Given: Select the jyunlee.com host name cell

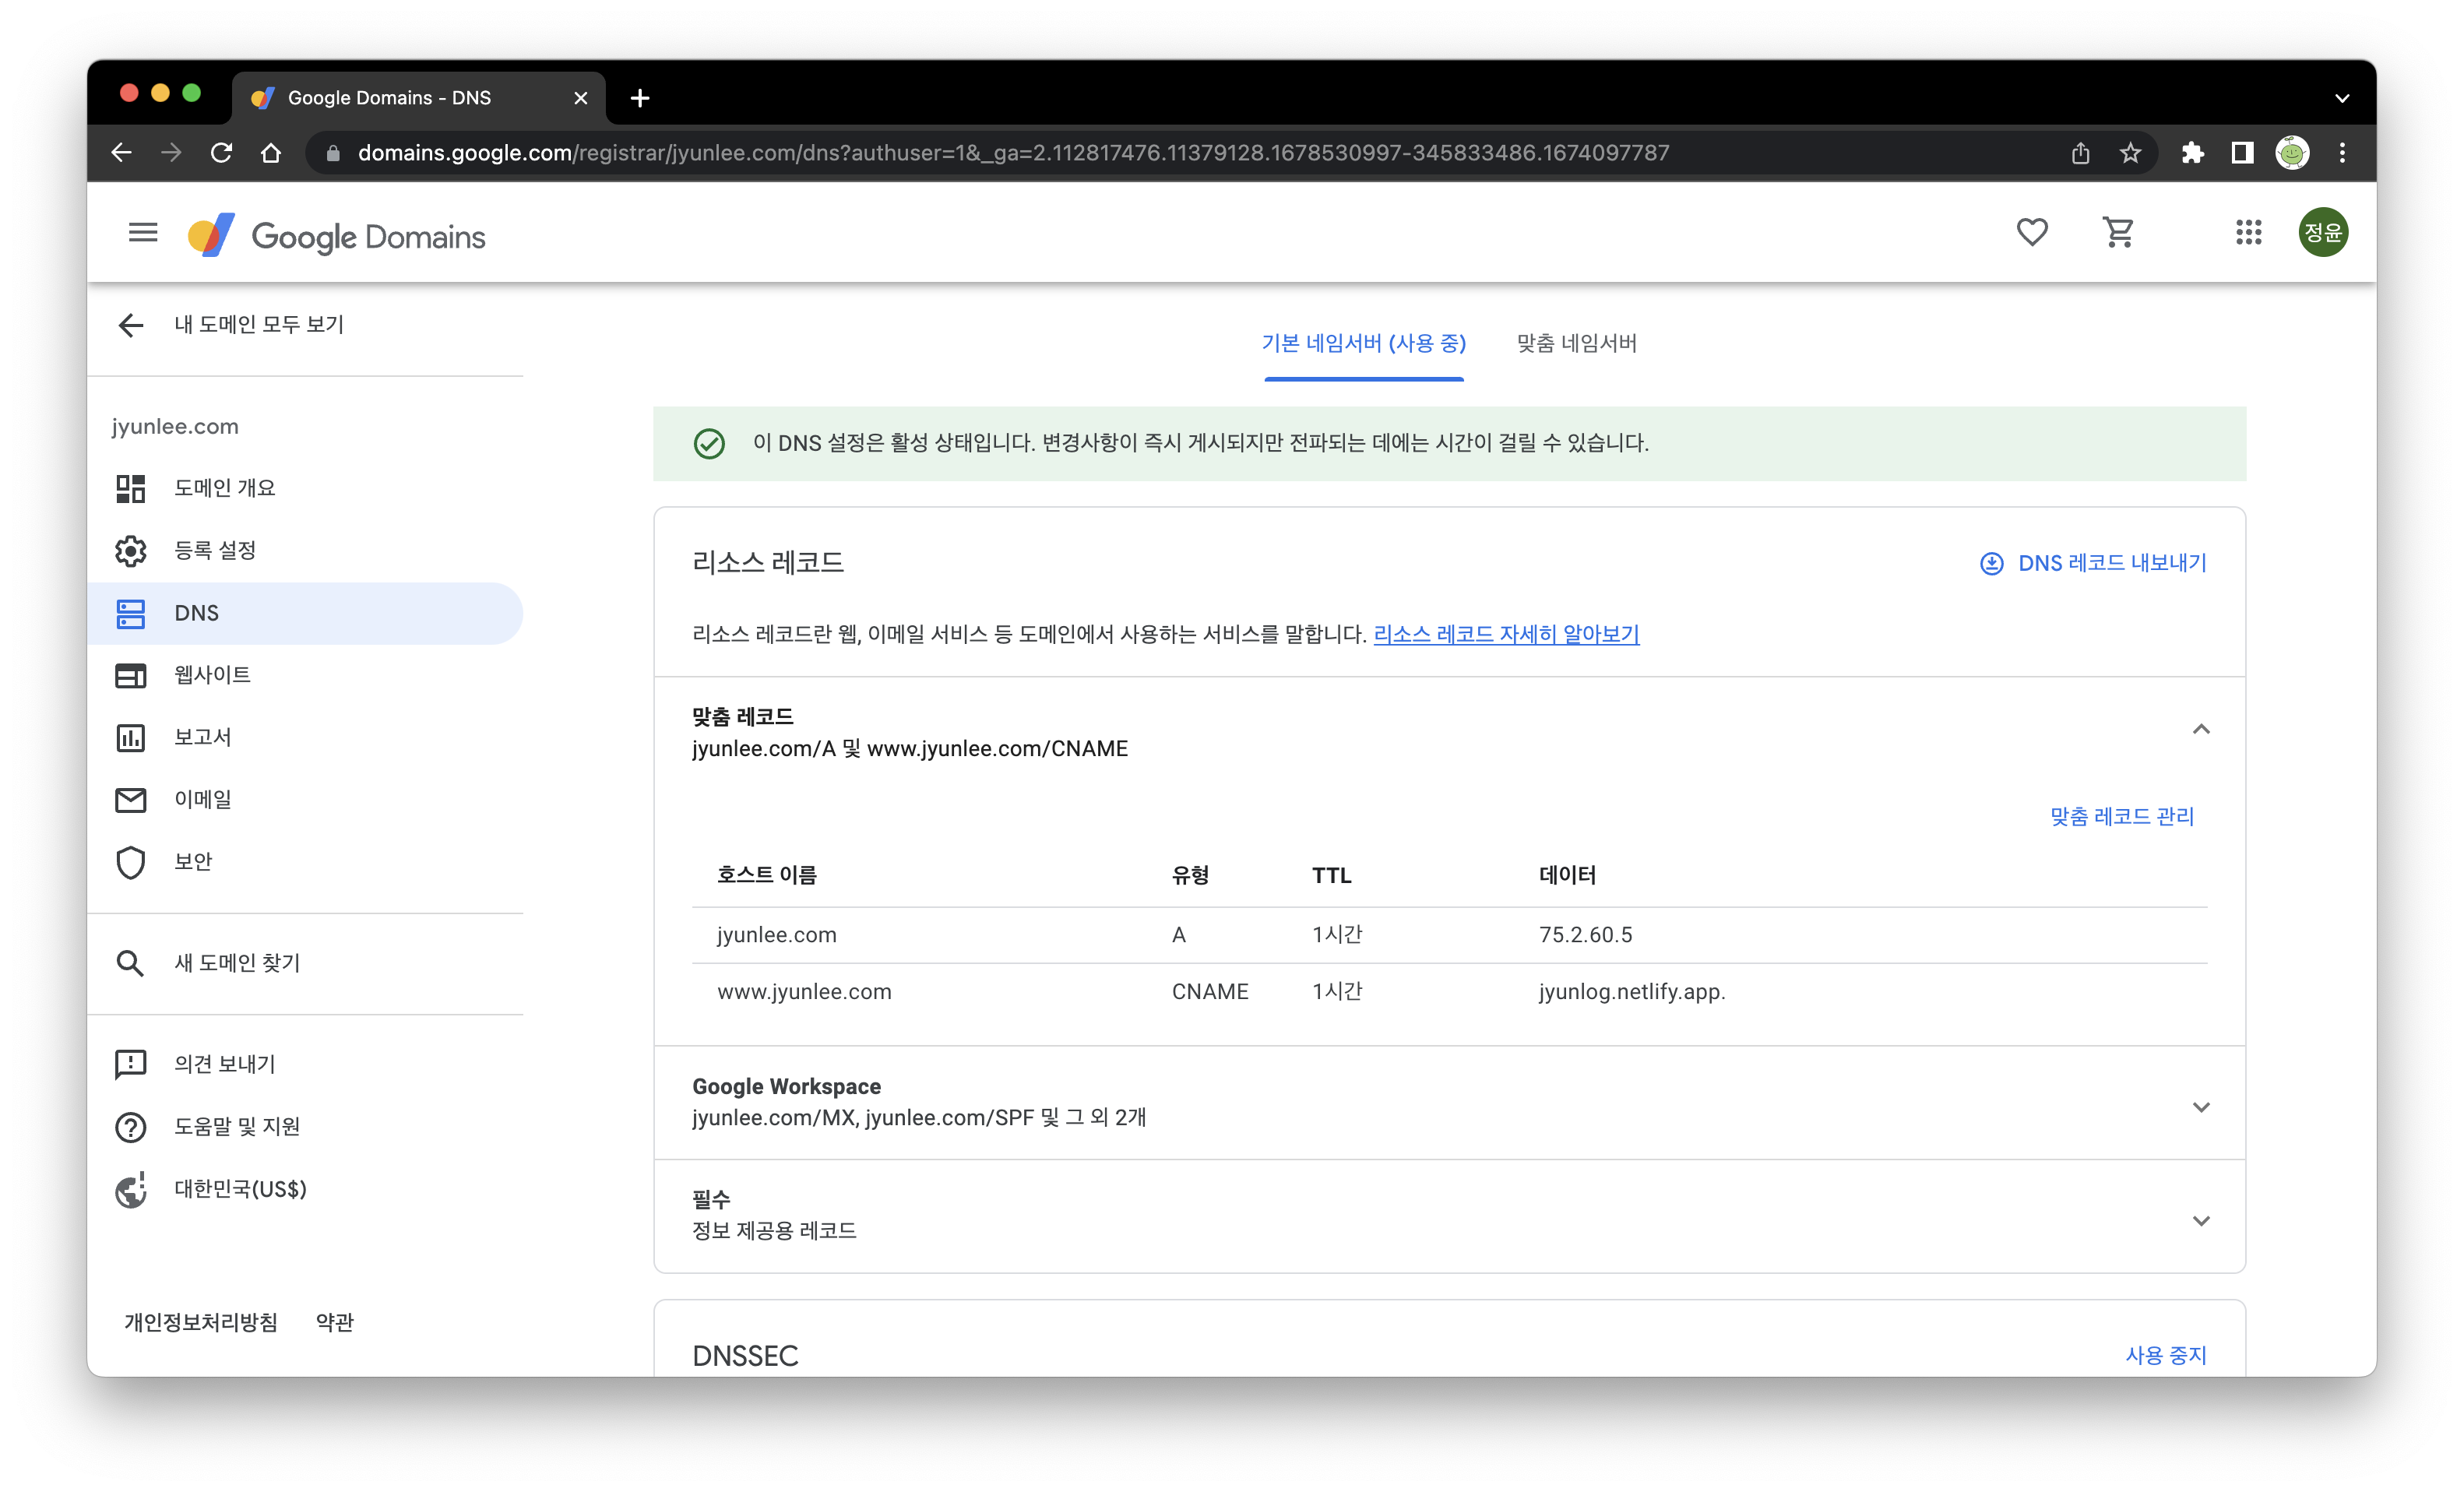Looking at the screenshot, I should click(x=777, y=935).
